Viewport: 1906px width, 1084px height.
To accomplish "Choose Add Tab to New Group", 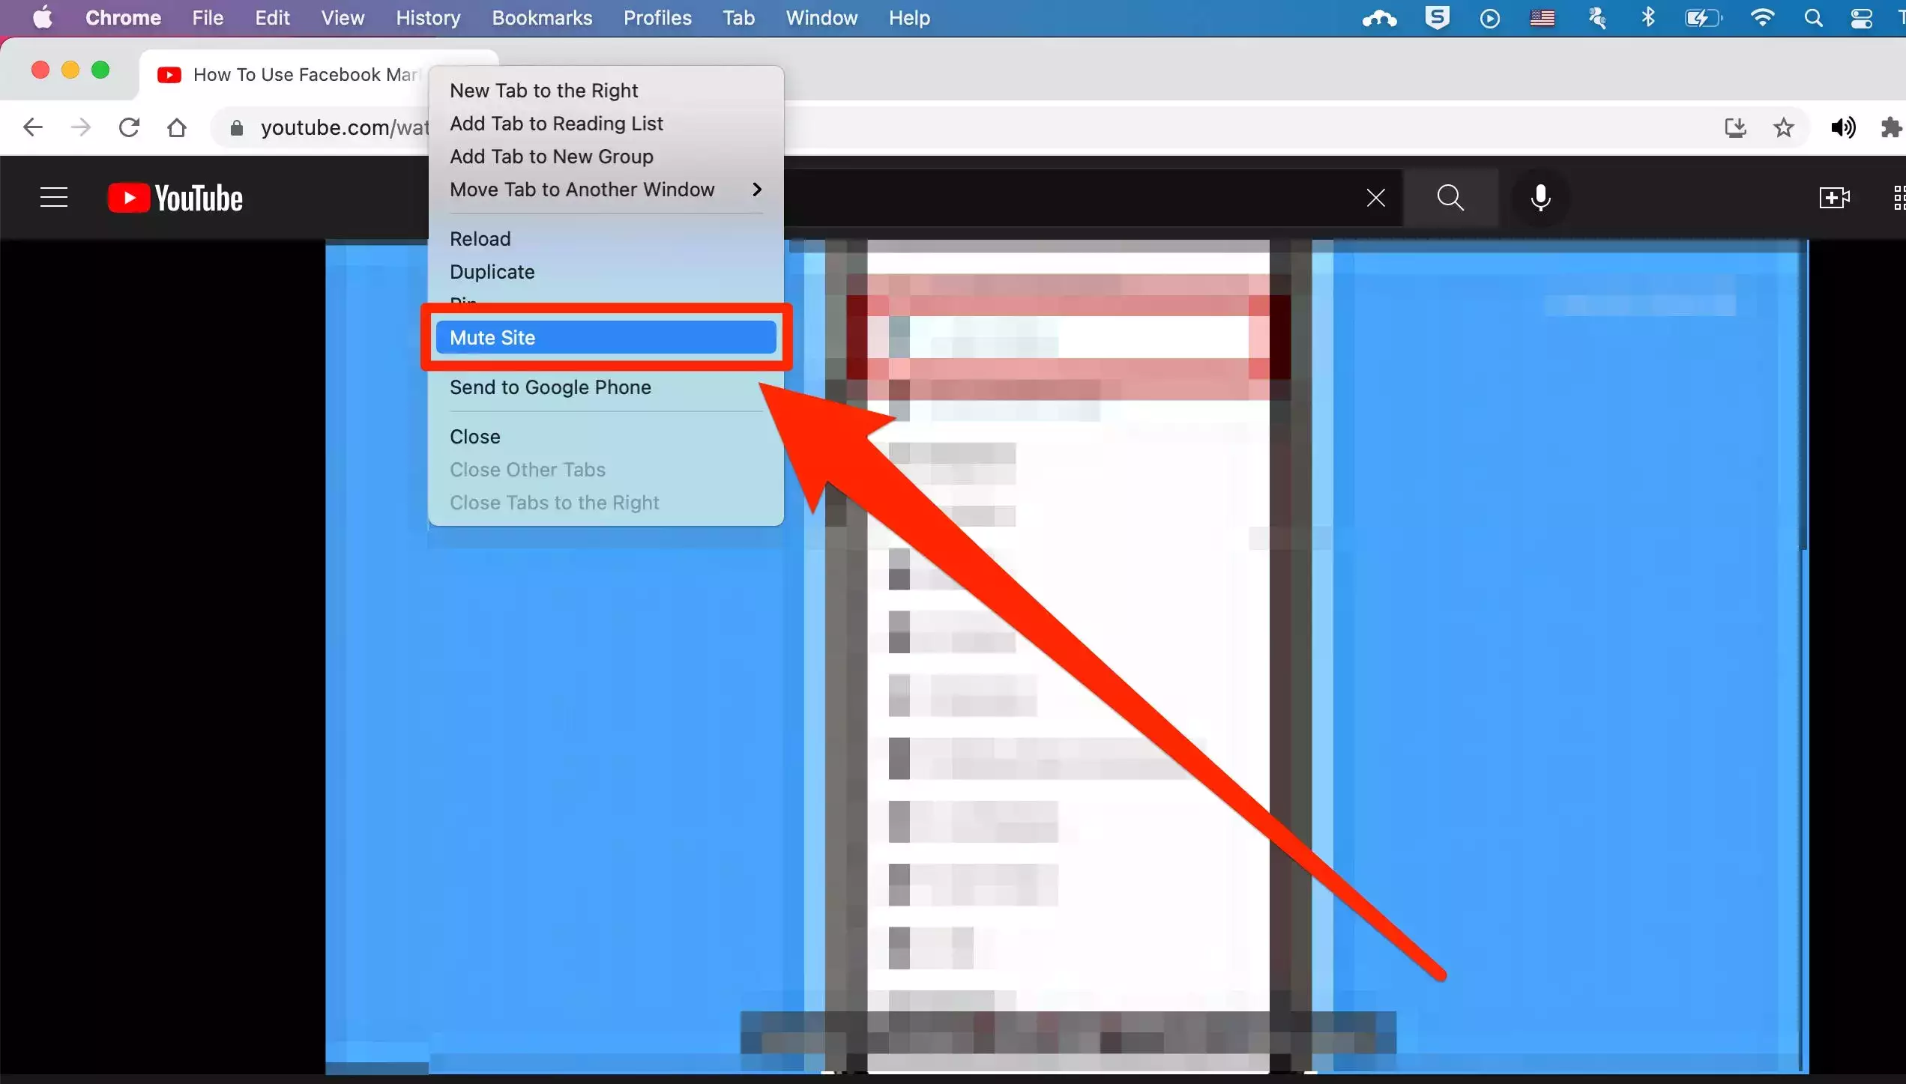I will (606, 157).
